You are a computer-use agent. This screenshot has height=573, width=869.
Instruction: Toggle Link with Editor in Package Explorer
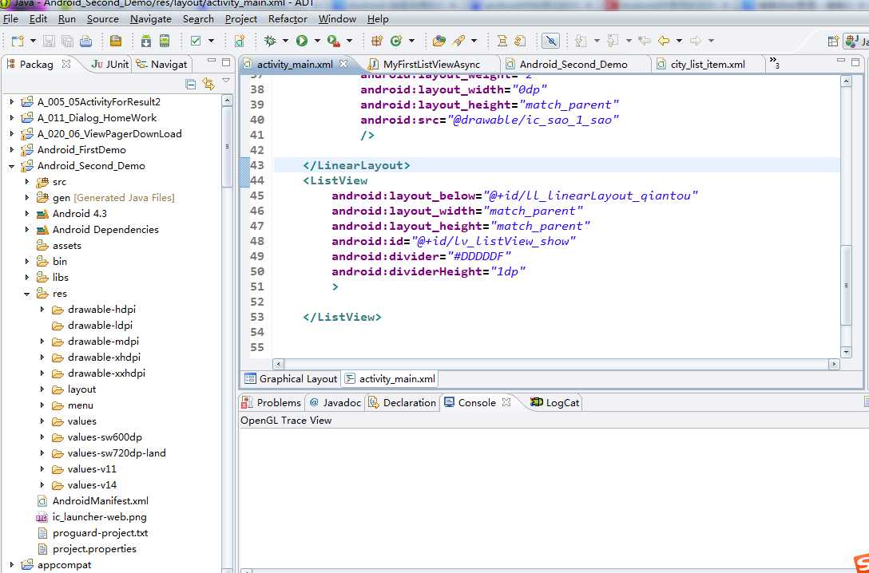click(x=208, y=84)
